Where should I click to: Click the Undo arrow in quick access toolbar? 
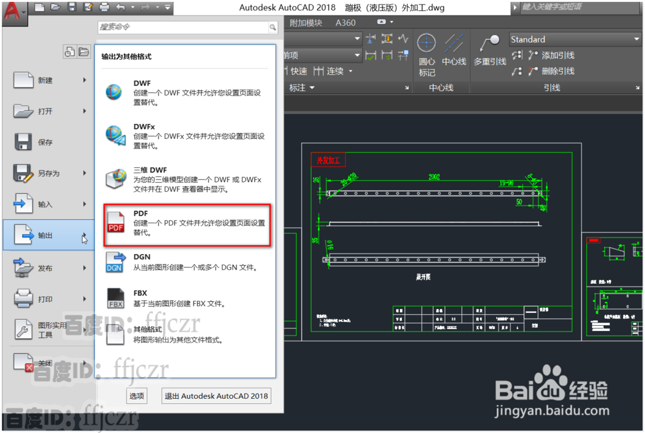pyautogui.click(x=121, y=7)
